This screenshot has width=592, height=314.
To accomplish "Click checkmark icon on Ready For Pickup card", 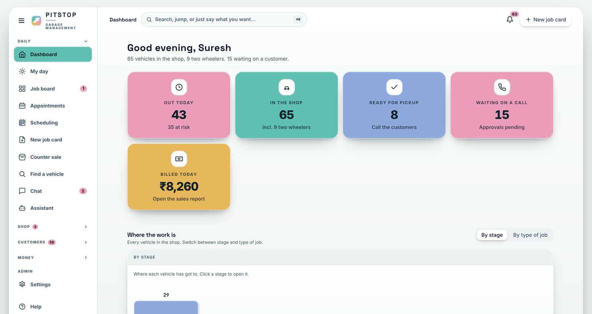I will [x=394, y=87].
